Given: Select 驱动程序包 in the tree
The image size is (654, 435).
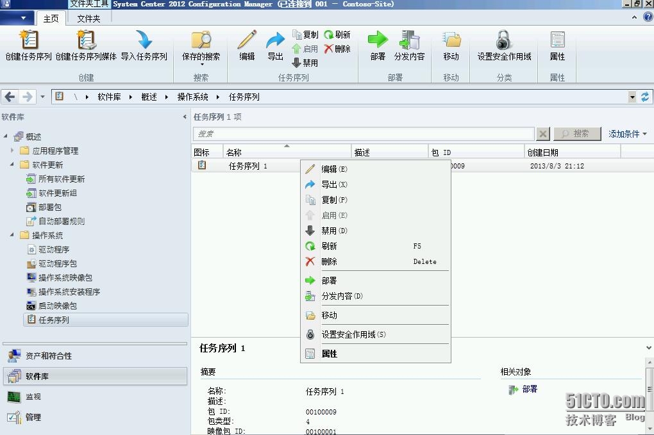Looking at the screenshot, I should pyautogui.click(x=58, y=264).
